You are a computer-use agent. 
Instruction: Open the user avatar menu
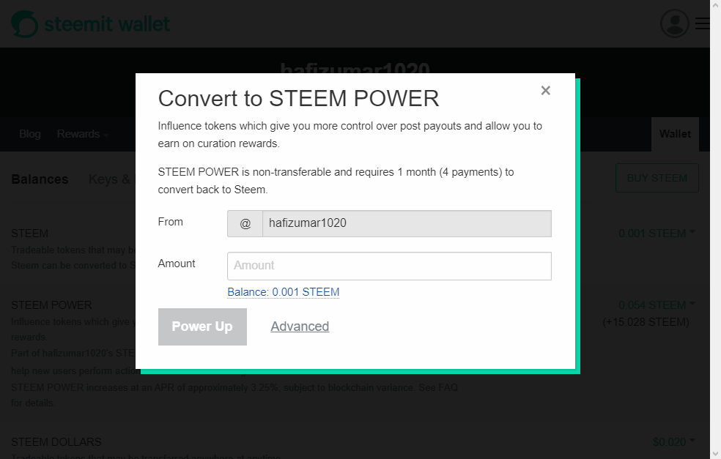click(x=675, y=23)
